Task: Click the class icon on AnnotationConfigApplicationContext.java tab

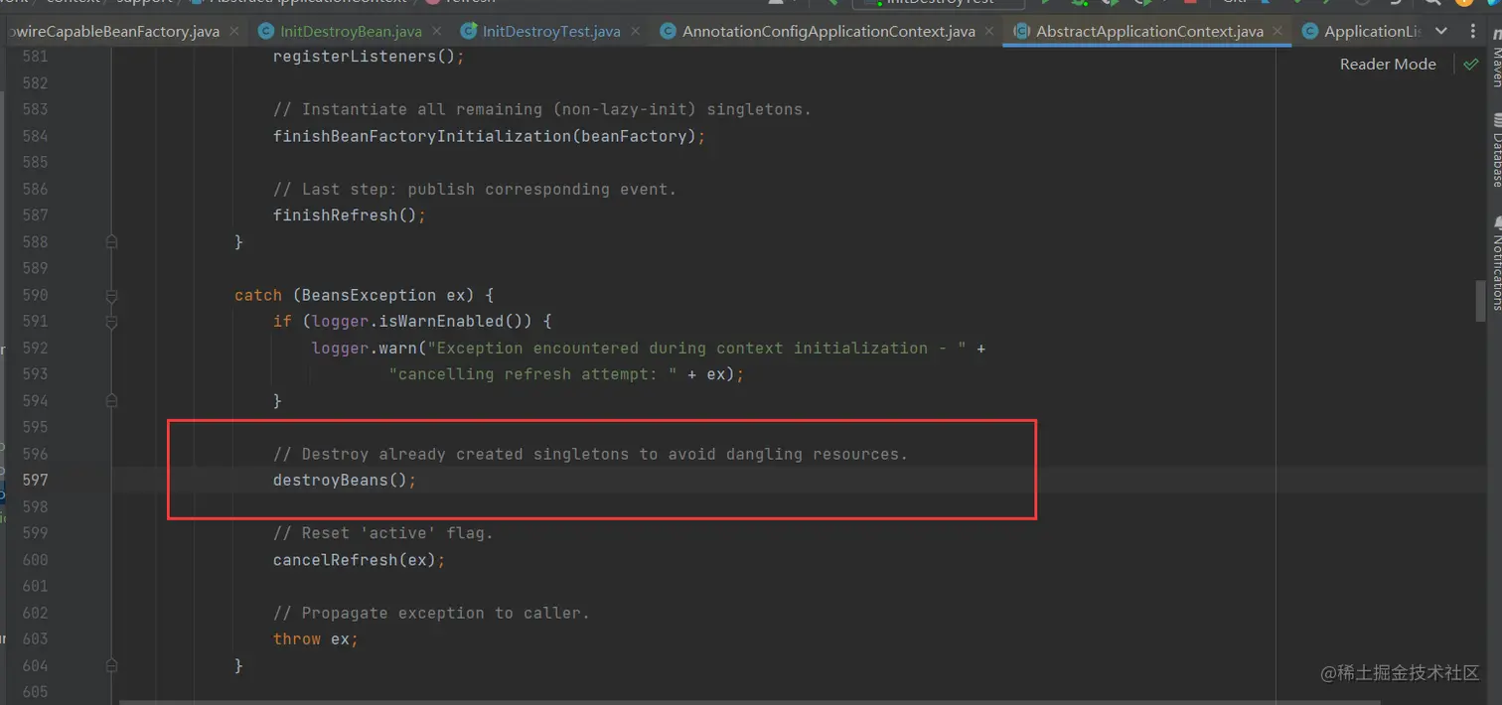Action: pyautogui.click(x=669, y=32)
